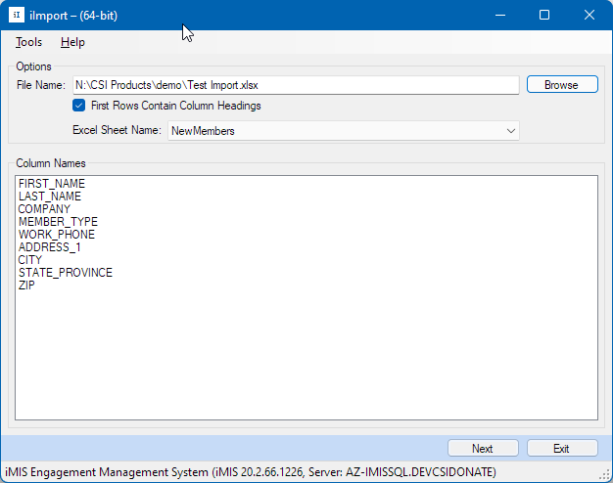
Task: Open the Tools menu
Action: click(28, 42)
